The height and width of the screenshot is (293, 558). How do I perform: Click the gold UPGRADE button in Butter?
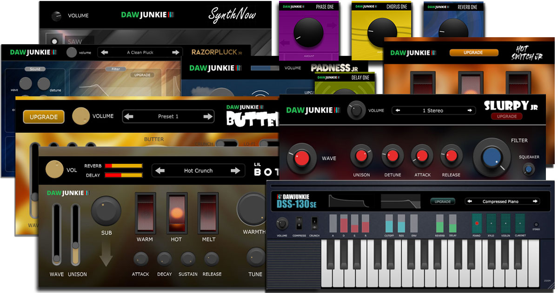(x=43, y=117)
